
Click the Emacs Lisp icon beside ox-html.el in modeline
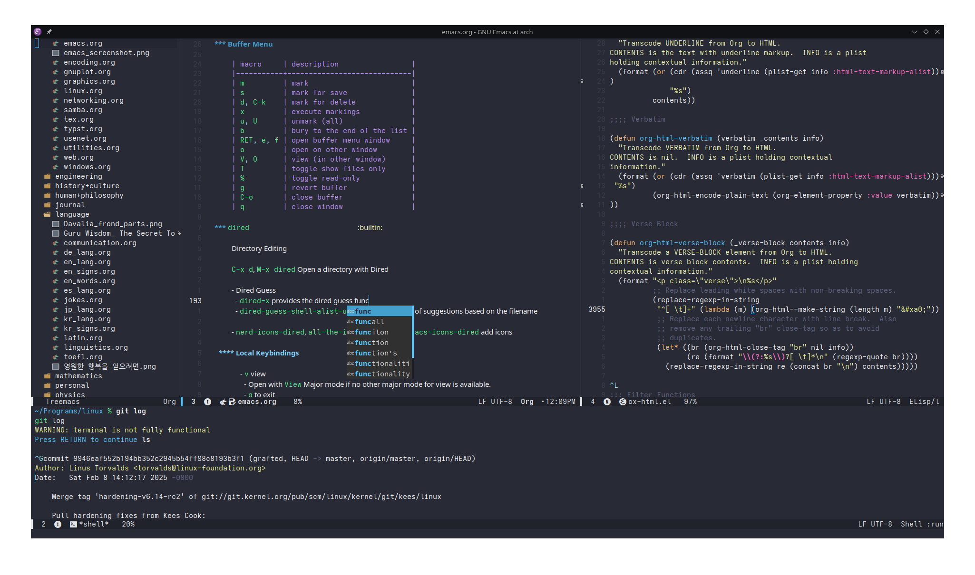623,402
